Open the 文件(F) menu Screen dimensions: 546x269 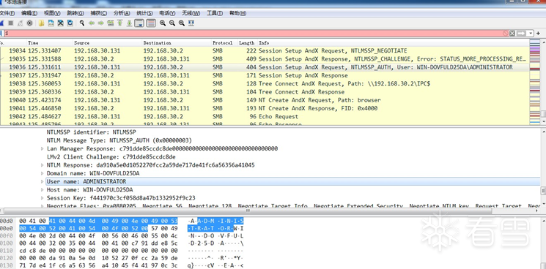click(x=7, y=13)
